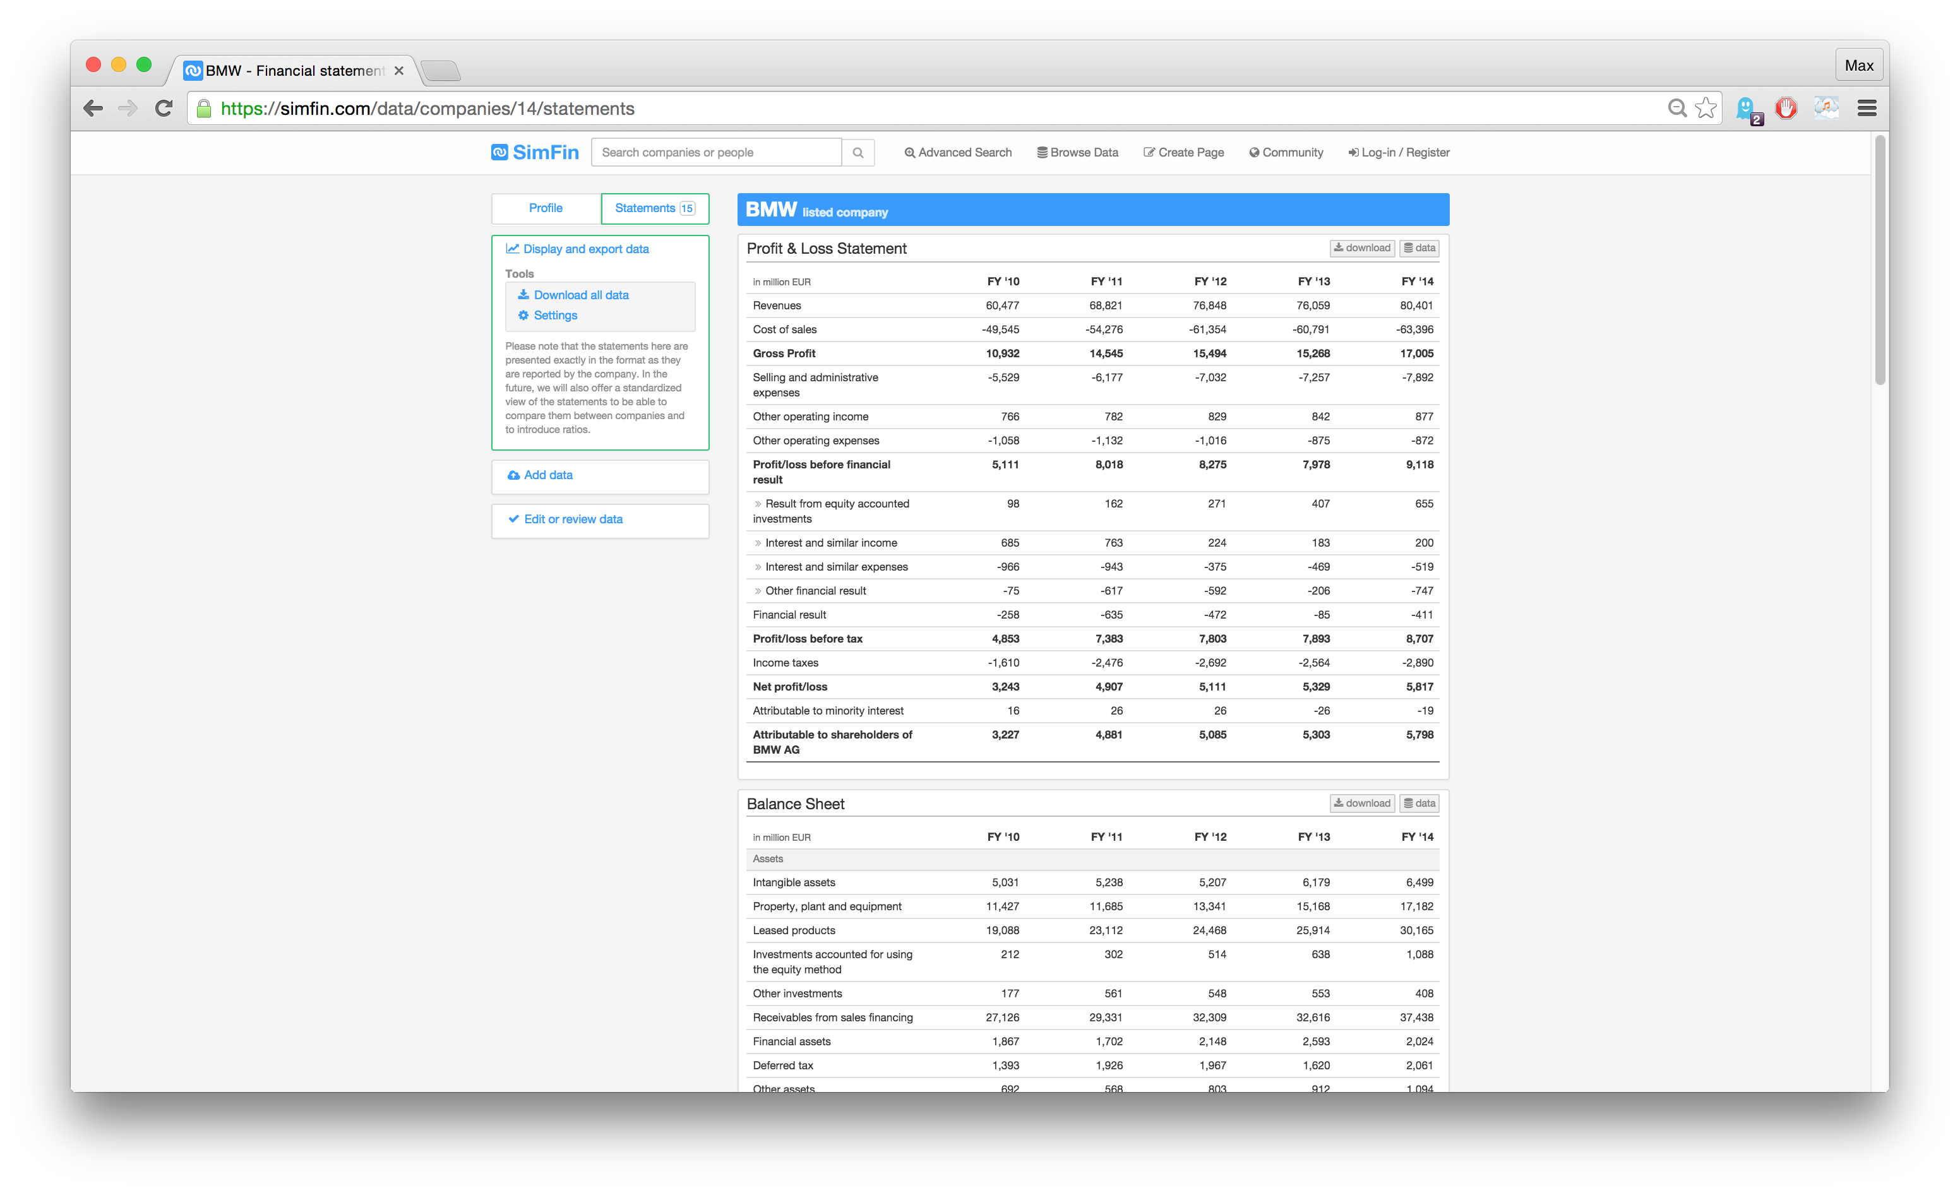
Task: Open the Chrome hamburger menu
Action: [x=1866, y=108]
